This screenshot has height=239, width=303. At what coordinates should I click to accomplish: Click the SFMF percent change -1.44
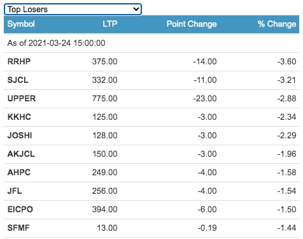286,228
